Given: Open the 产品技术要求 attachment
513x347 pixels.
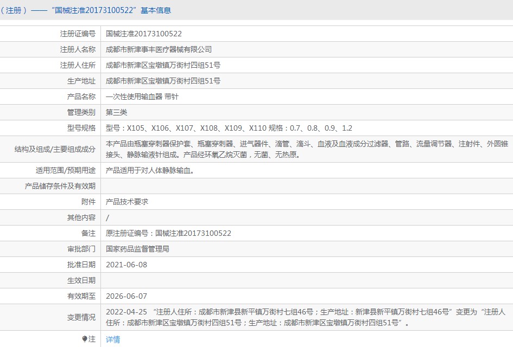Looking at the screenshot, I should pos(127,202).
